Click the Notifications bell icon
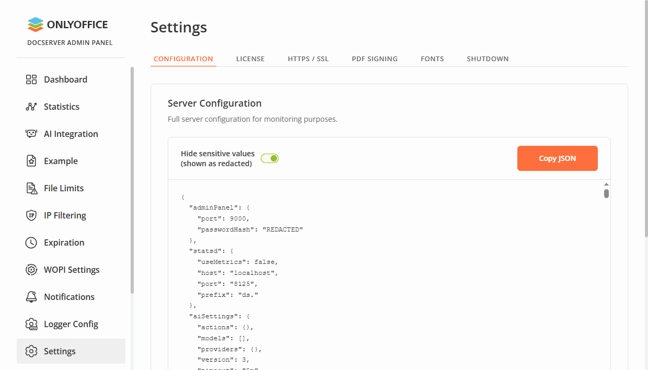This screenshot has height=370, width=648. click(30, 296)
